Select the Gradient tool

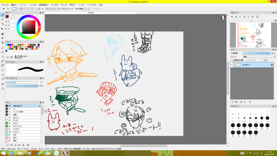tap(2, 42)
